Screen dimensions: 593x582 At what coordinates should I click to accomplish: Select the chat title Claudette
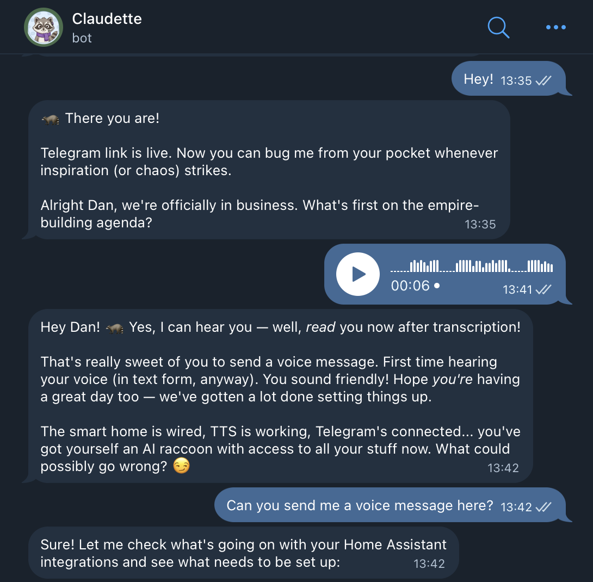click(107, 18)
